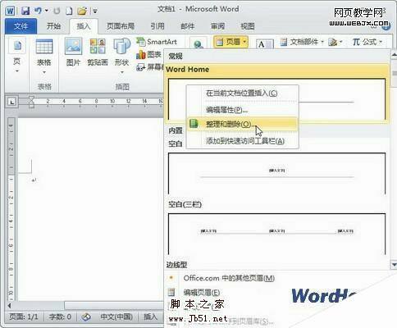Click the Word application logo icon
This screenshot has width=397, height=328.
pos(10,11)
